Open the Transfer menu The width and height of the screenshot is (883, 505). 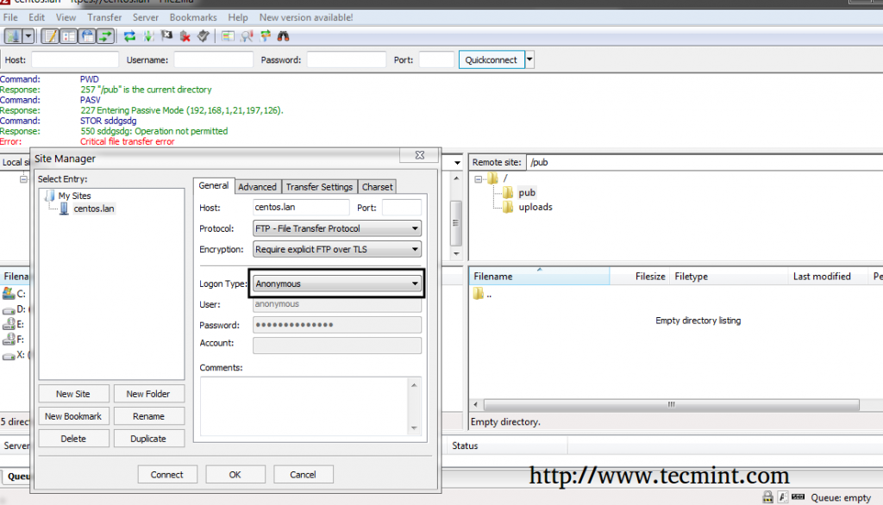104,16
